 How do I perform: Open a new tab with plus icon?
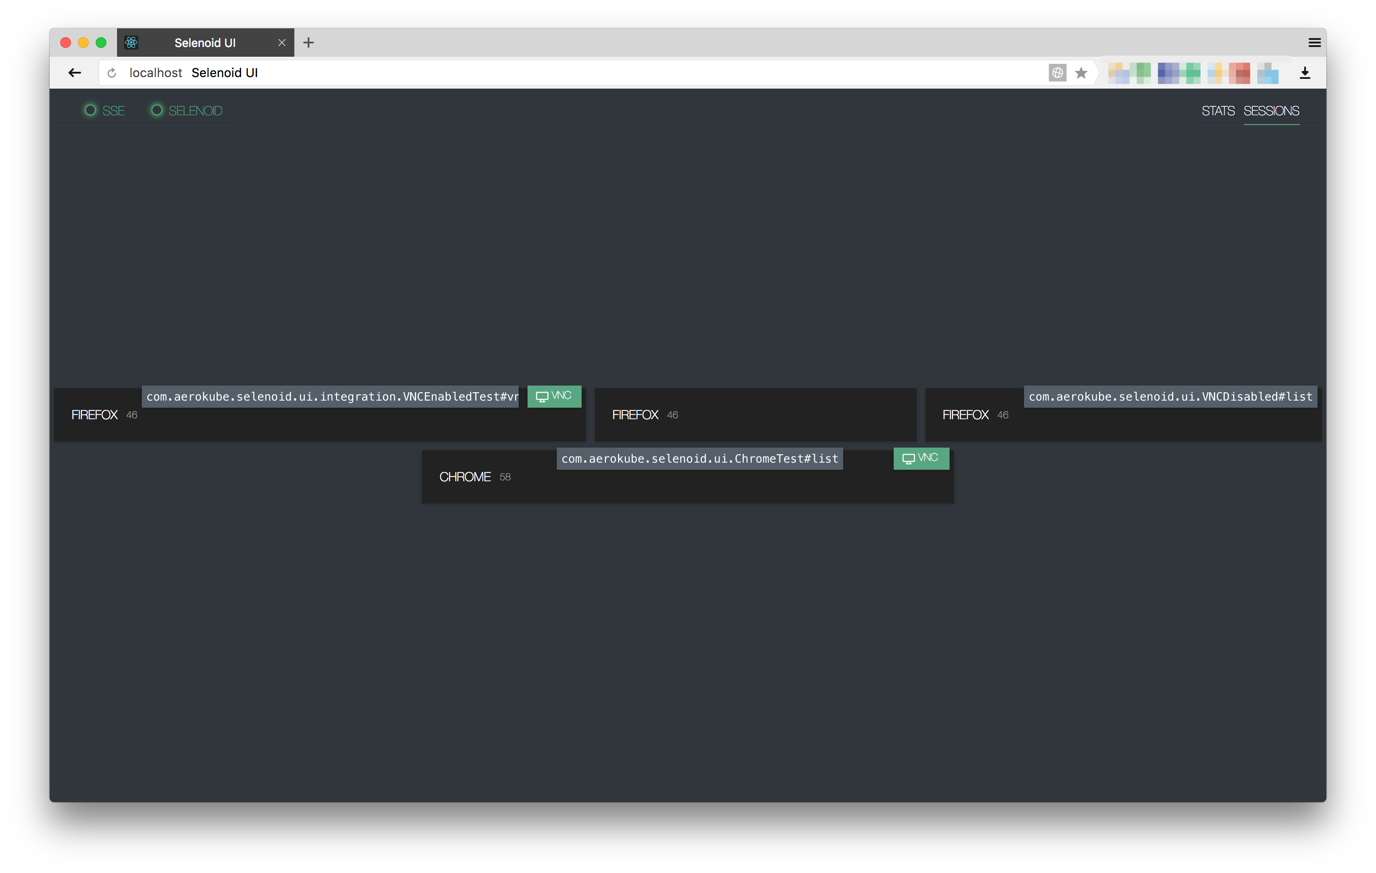(309, 43)
